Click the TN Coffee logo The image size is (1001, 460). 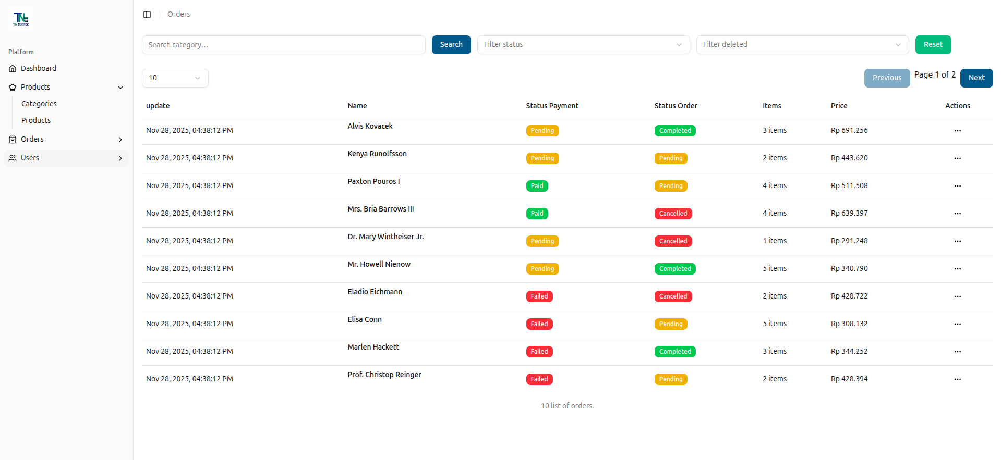point(21,19)
